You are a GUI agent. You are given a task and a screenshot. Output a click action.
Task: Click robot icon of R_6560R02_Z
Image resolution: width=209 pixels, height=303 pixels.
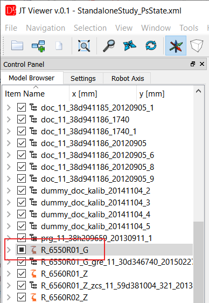coord(33,297)
